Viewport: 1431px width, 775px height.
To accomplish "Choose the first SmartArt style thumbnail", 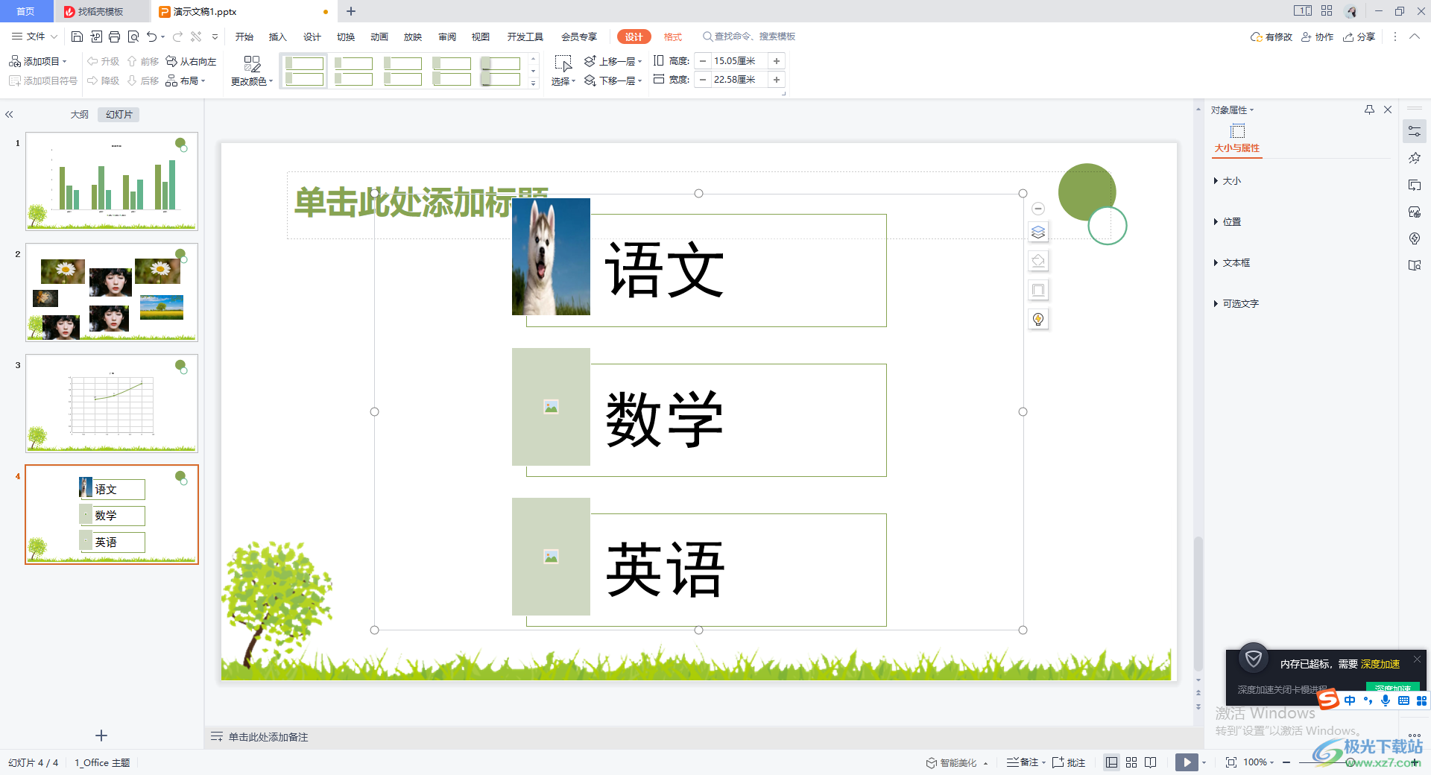I will click(304, 72).
